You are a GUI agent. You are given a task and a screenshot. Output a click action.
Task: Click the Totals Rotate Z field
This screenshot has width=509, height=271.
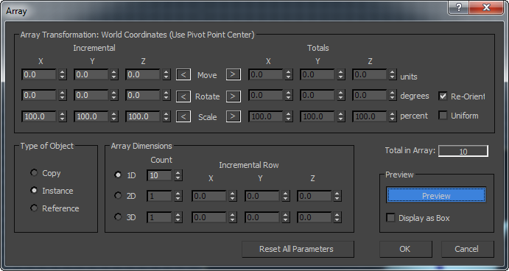(370, 96)
